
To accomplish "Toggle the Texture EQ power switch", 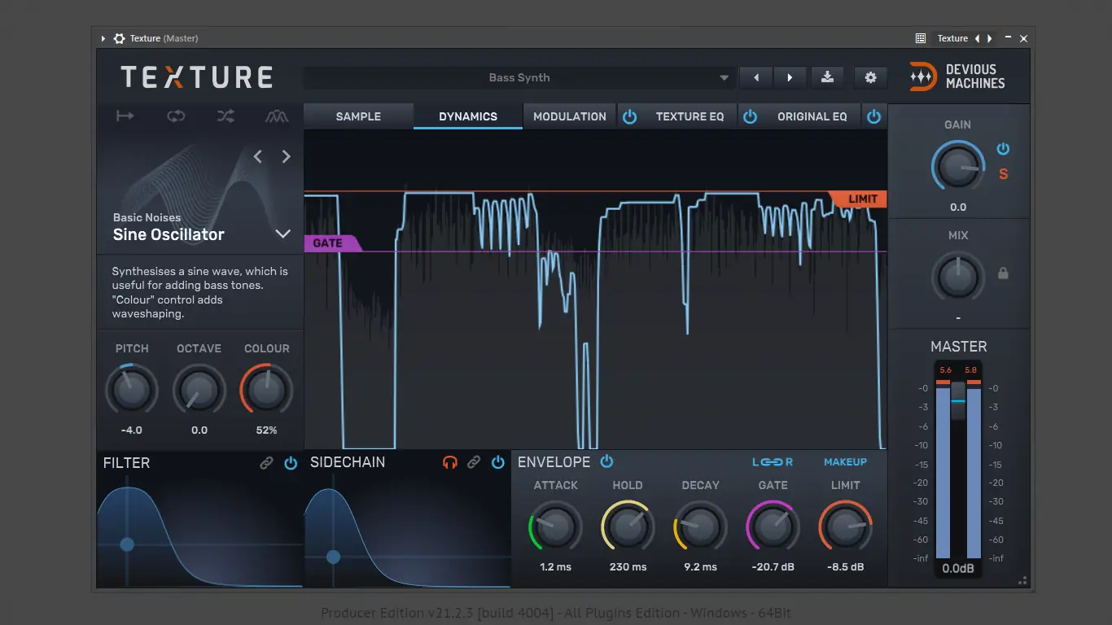I will pos(750,116).
